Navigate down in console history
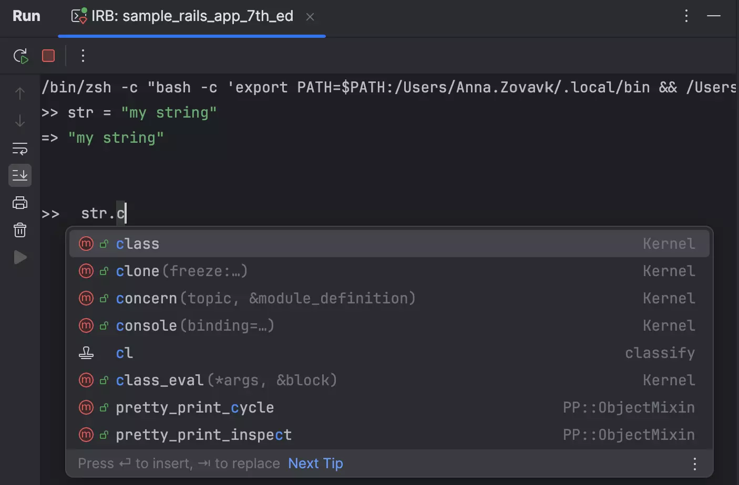The height and width of the screenshot is (485, 739). click(19, 121)
